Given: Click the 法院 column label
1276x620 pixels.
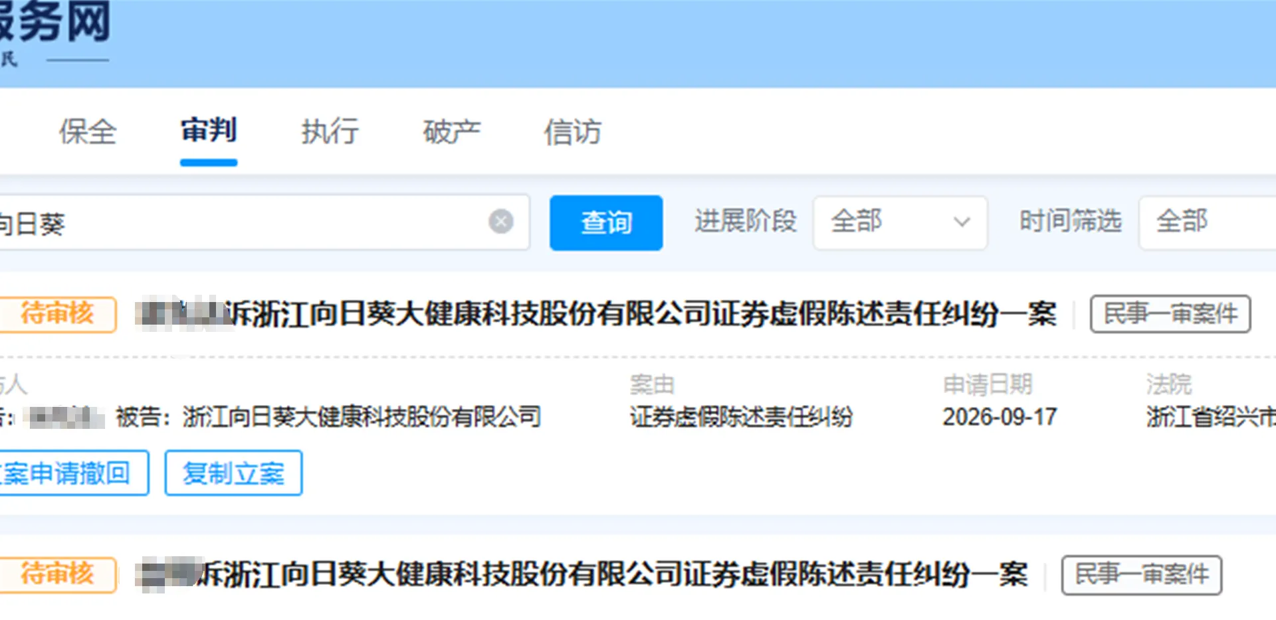Looking at the screenshot, I should [x=1169, y=384].
